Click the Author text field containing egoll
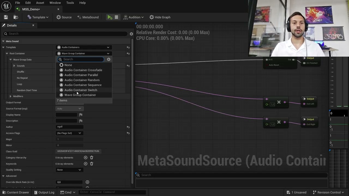This screenshot has width=349, height=196. 70,127
